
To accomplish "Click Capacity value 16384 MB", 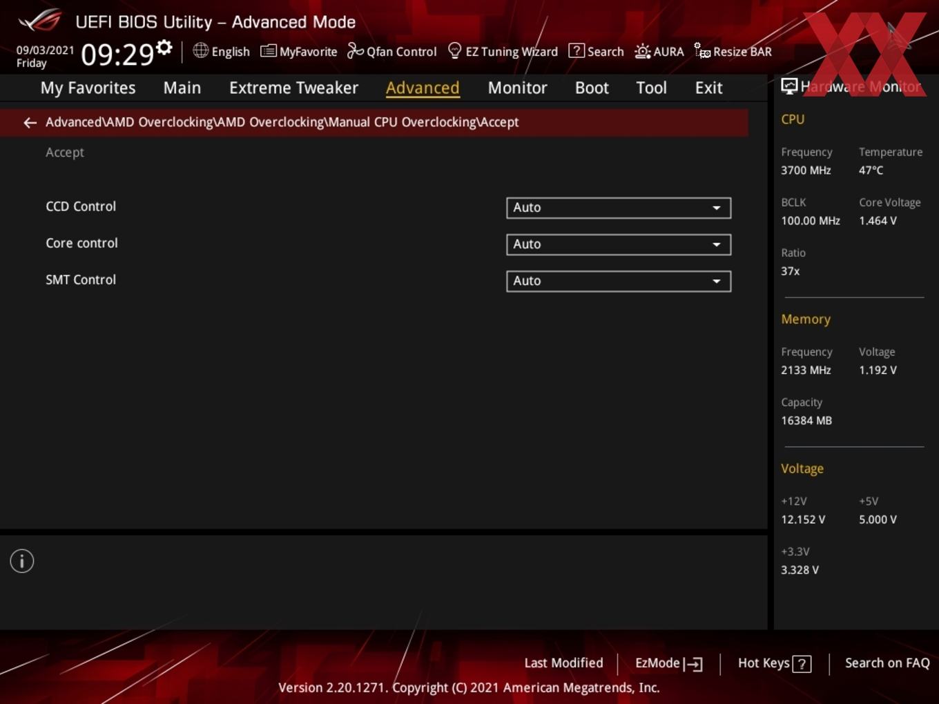I will click(x=806, y=420).
